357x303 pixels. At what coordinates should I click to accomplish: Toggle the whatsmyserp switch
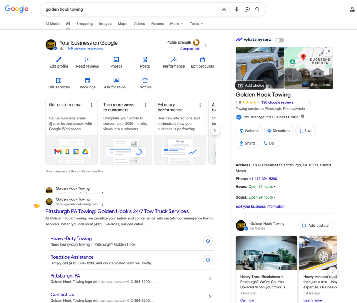pos(280,40)
